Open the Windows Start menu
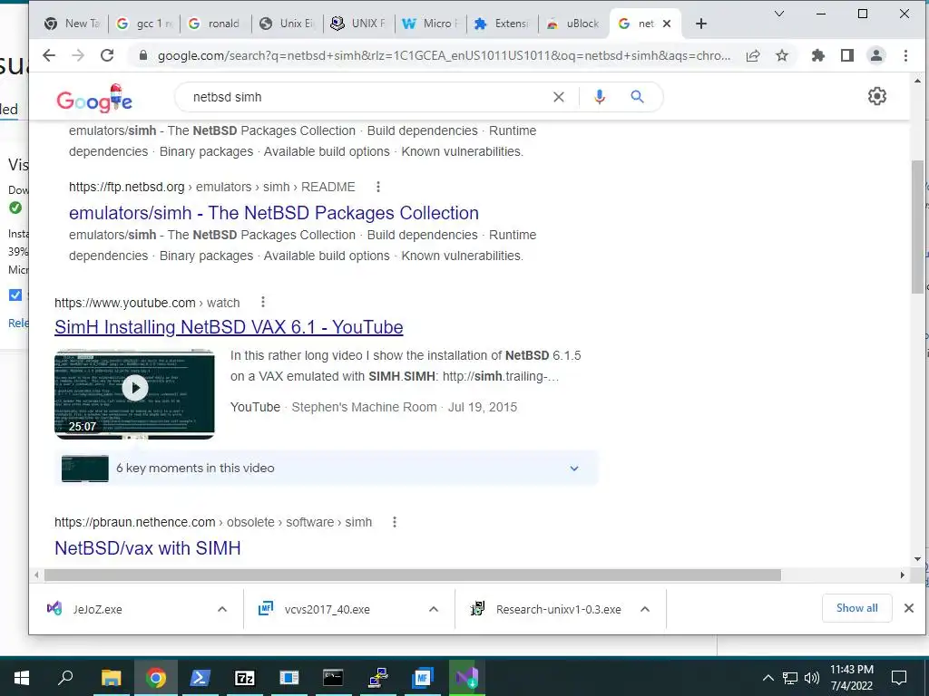Viewport: 929px width, 696px height. pyautogui.click(x=22, y=678)
